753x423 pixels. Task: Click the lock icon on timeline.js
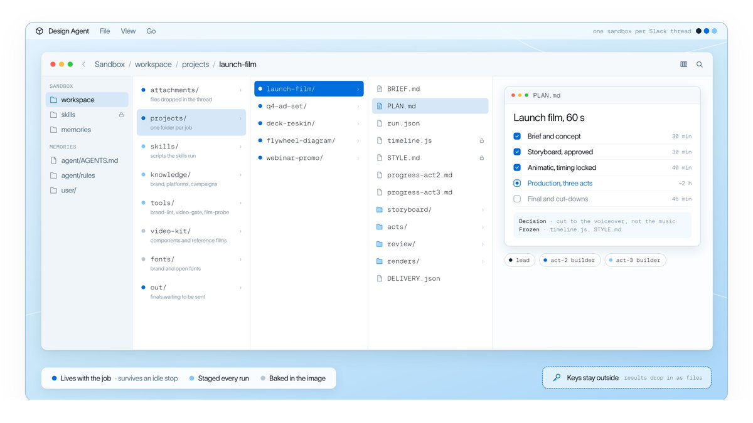pos(482,141)
